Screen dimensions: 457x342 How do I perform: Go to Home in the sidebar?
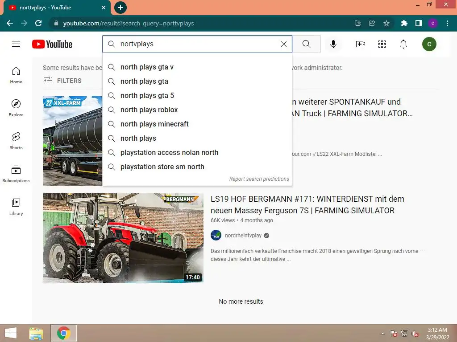16,75
